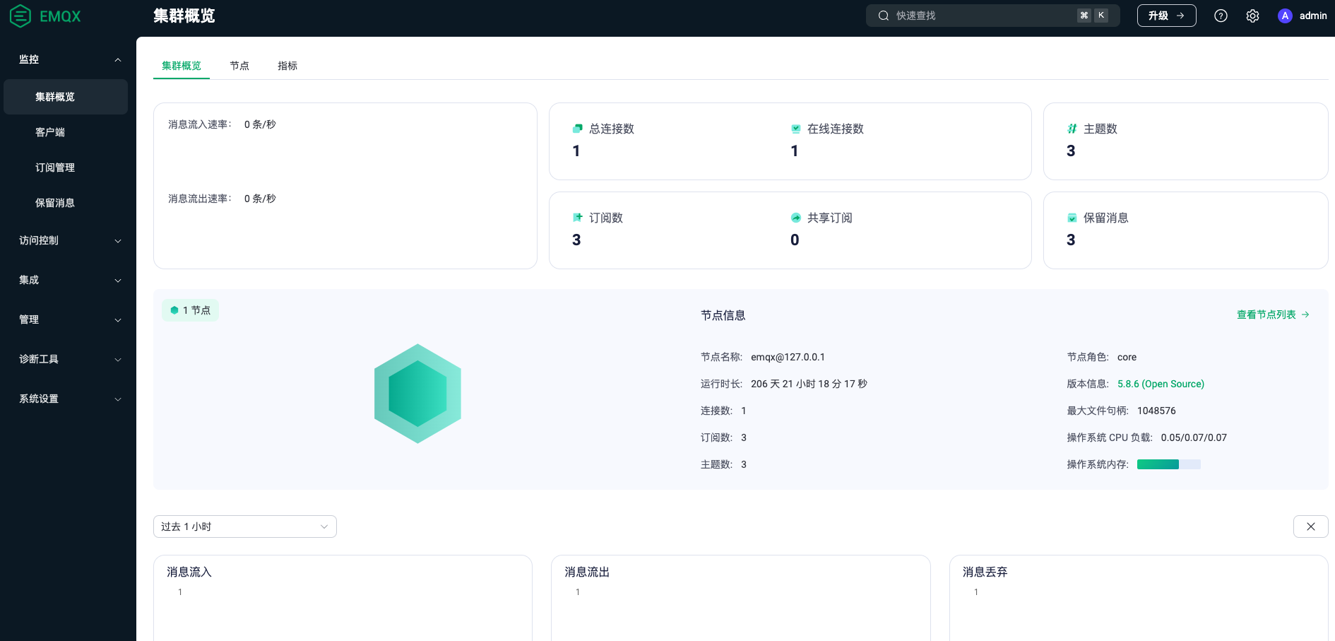
Task: Click the 消息流出速率 label
Action: [200, 199]
